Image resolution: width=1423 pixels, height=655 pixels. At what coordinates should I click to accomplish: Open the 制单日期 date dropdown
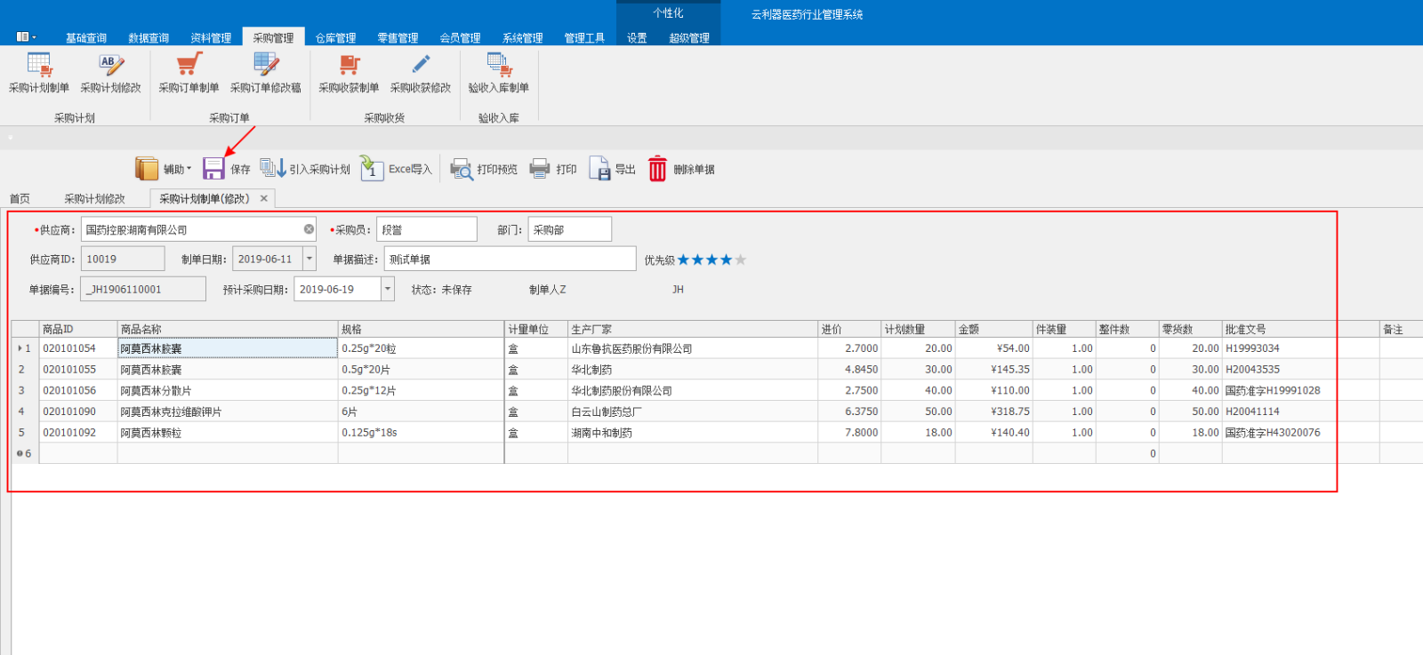[x=310, y=259]
